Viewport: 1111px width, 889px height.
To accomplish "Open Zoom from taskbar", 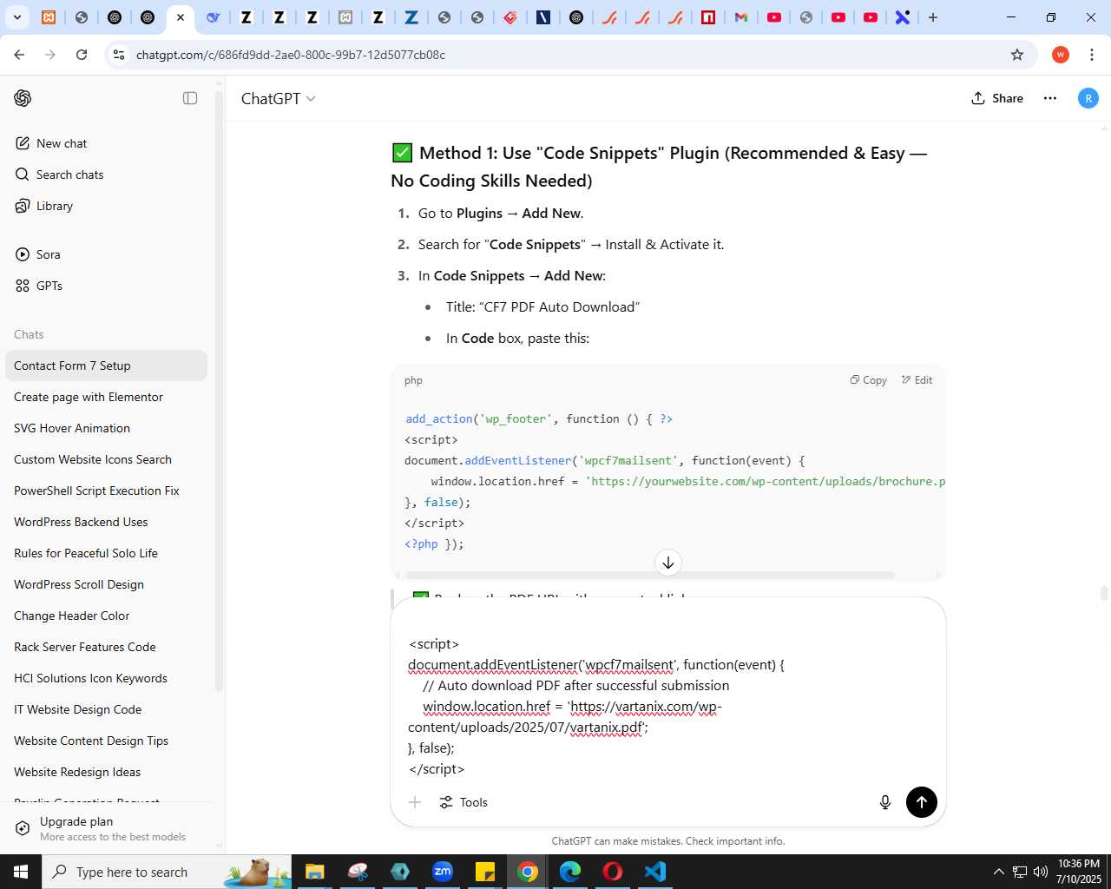I will pyautogui.click(x=443, y=872).
